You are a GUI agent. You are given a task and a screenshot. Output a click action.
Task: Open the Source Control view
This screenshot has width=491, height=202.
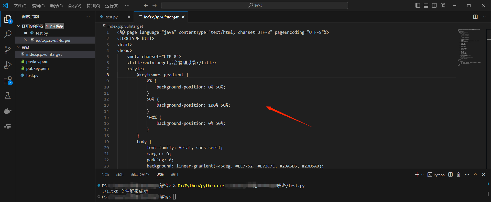pos(8,50)
